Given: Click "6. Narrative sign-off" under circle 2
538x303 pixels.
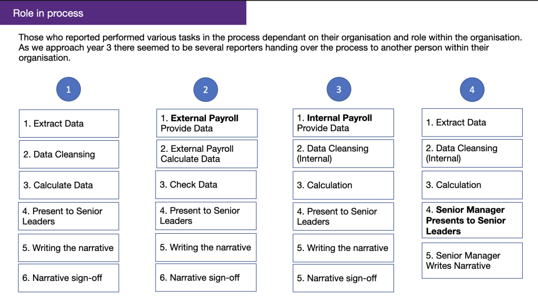Looking at the screenshot, I should click(x=206, y=278).
